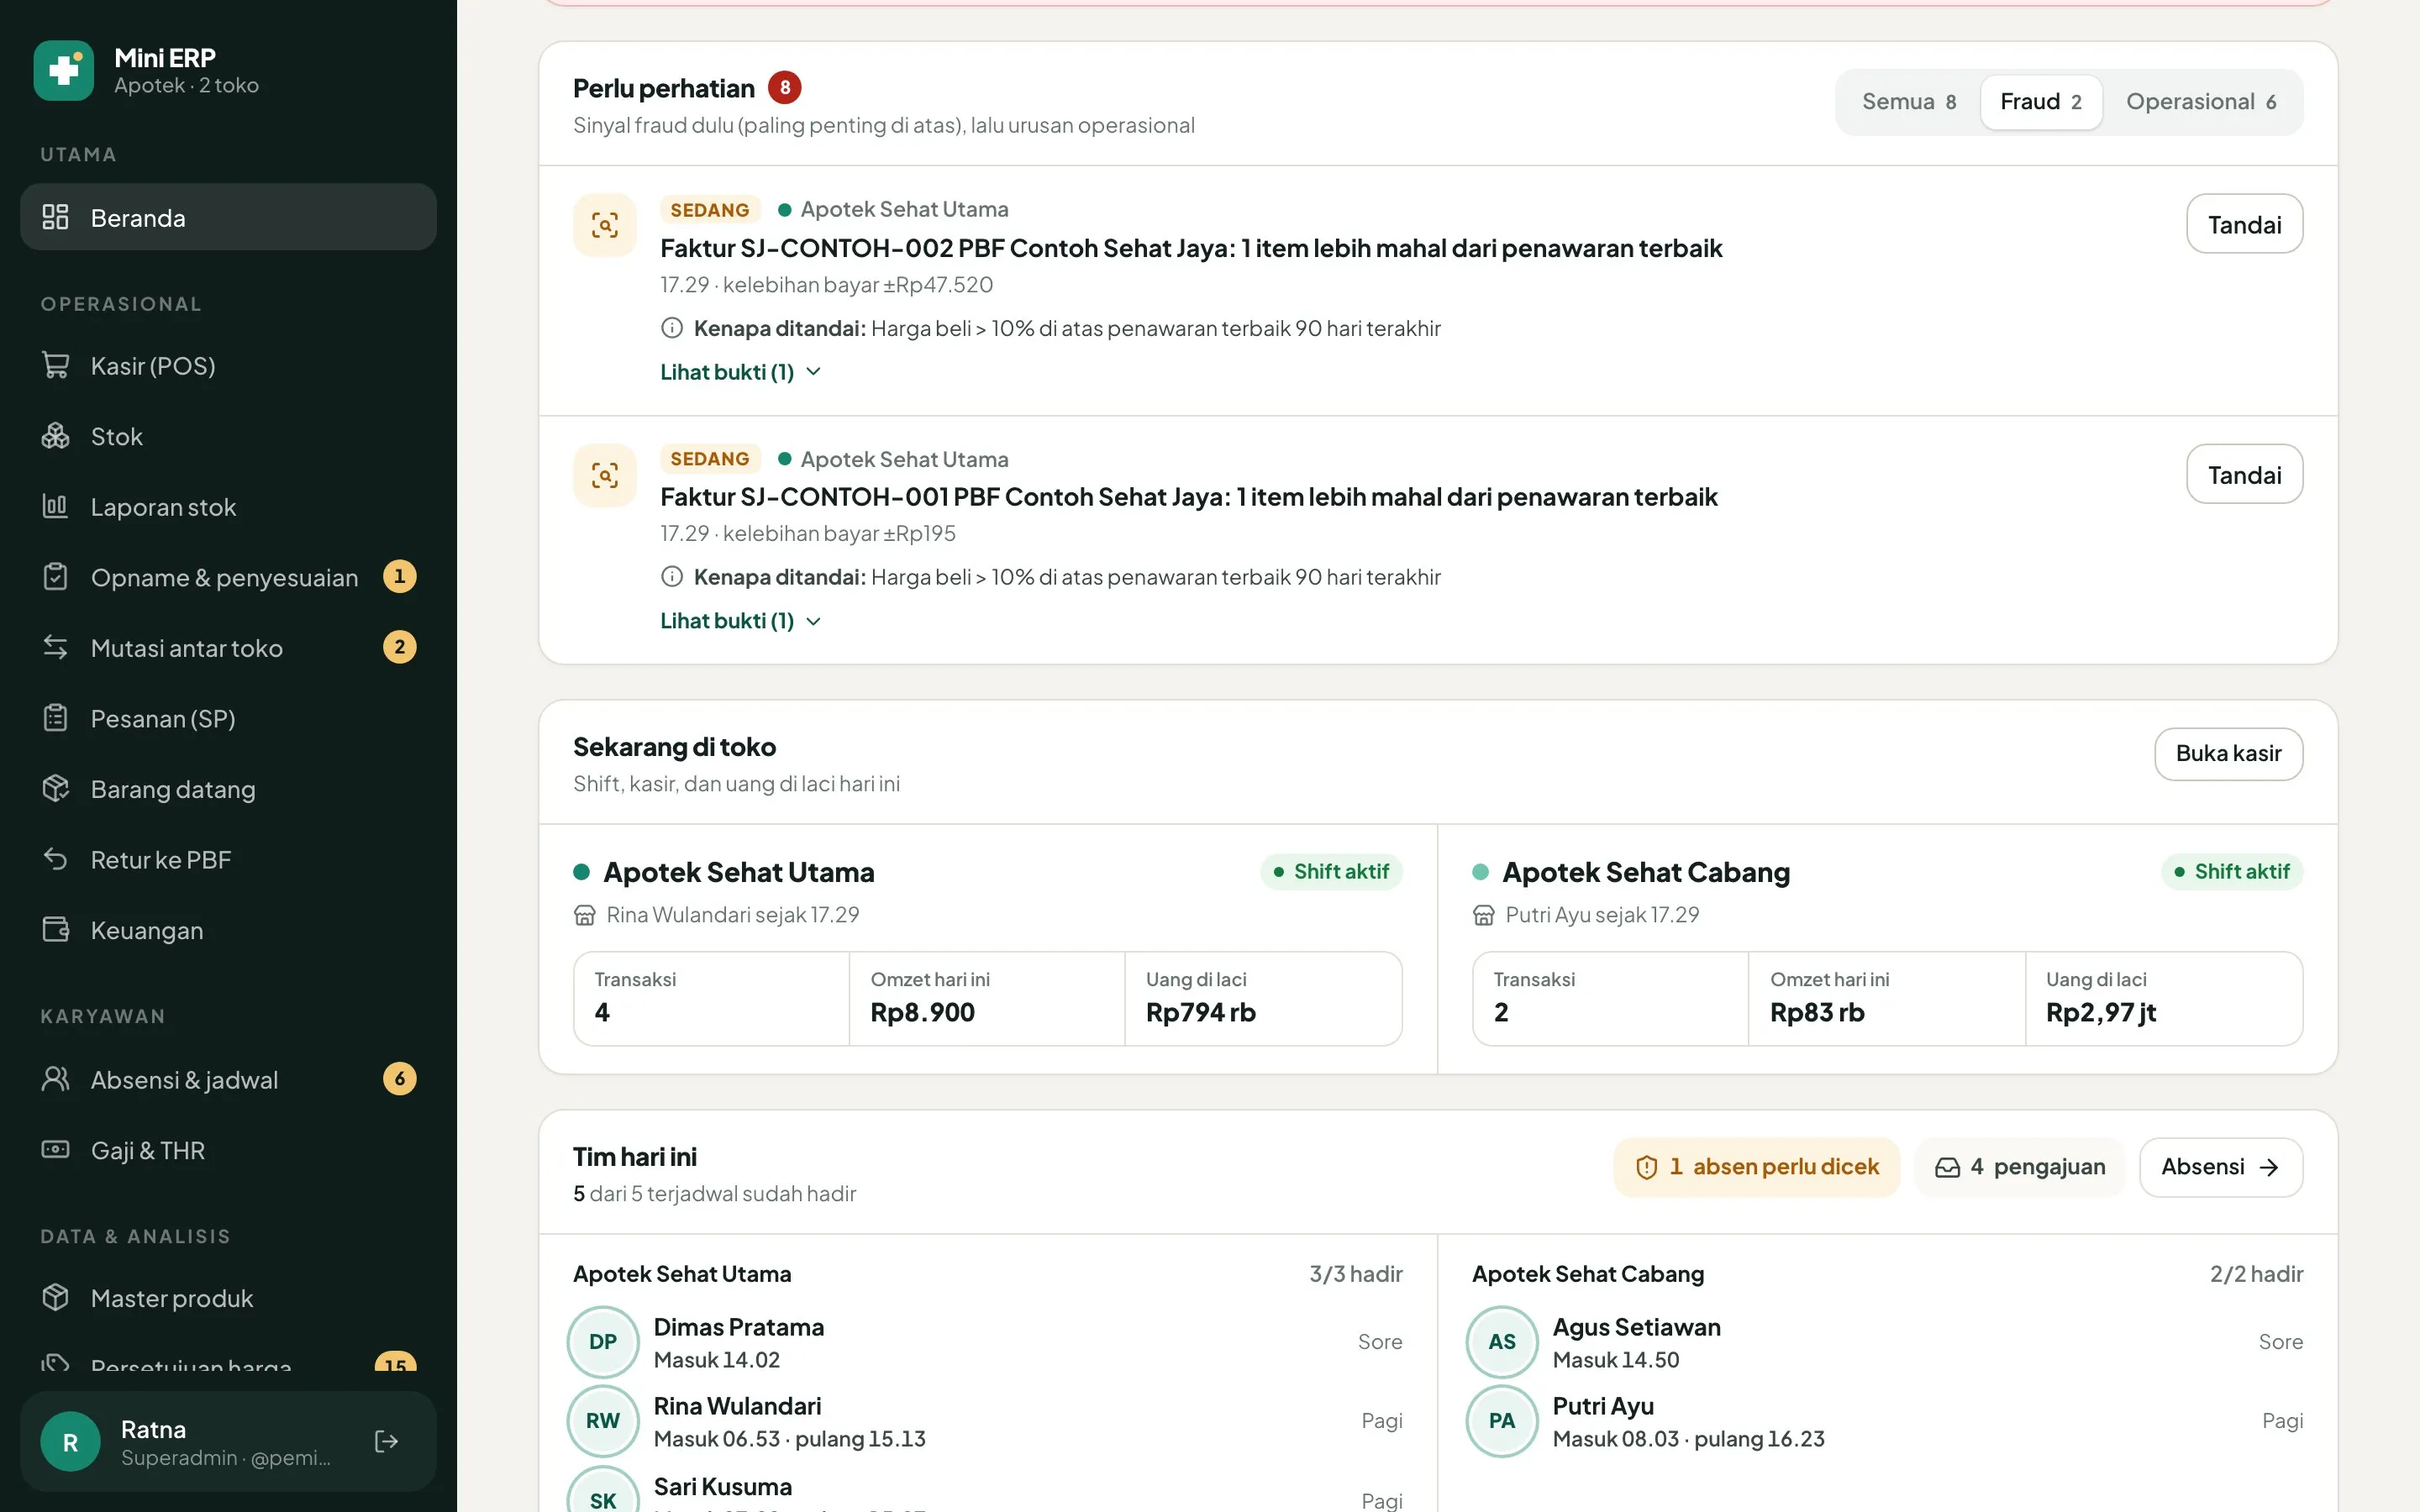2420x1512 pixels.
Task: Open Kasir (POS) cart icon
Action: [55, 365]
